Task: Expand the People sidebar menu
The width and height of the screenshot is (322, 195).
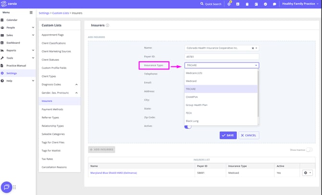Action: [33, 27]
